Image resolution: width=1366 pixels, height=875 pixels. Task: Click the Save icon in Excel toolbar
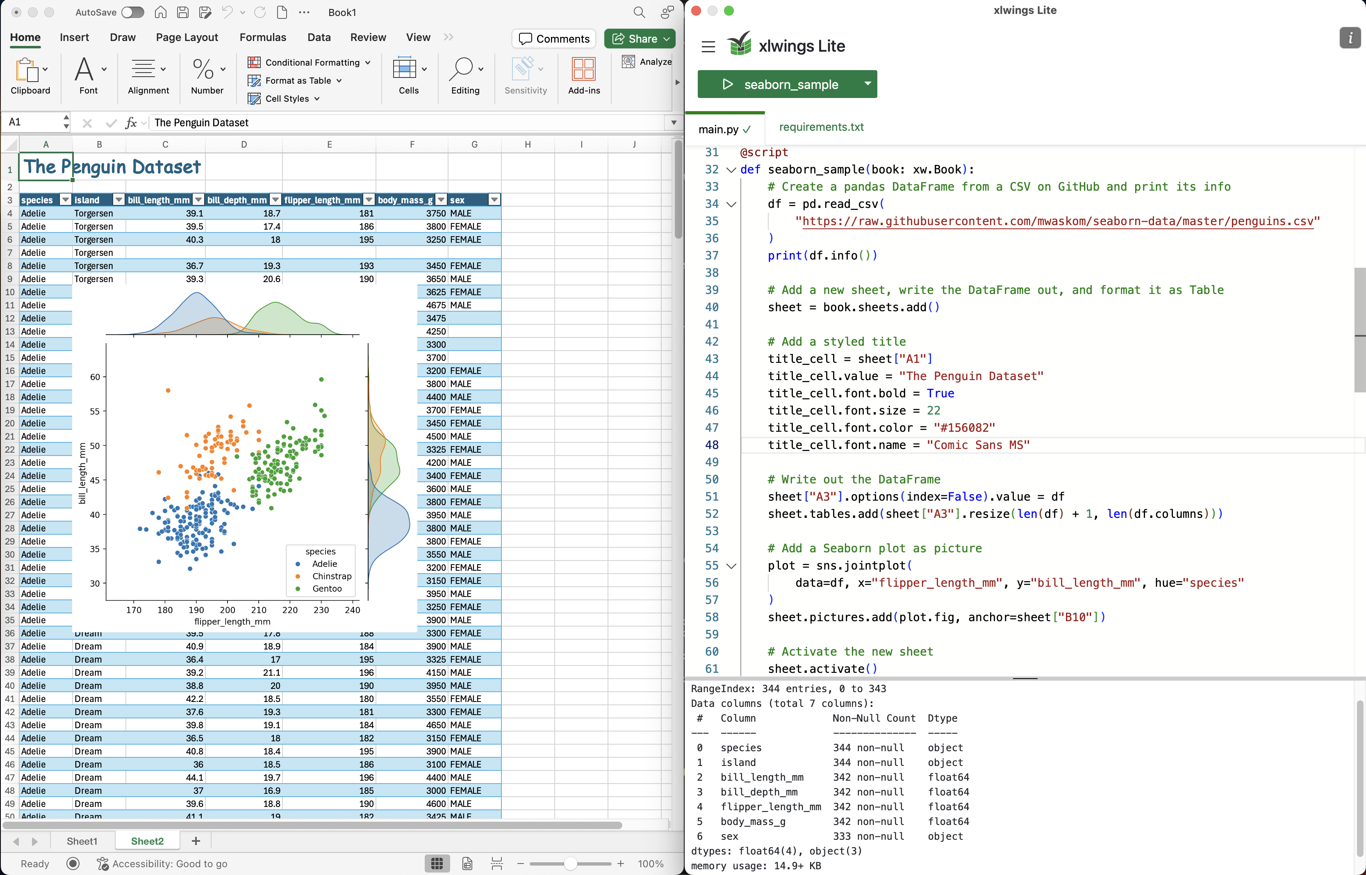tap(183, 12)
